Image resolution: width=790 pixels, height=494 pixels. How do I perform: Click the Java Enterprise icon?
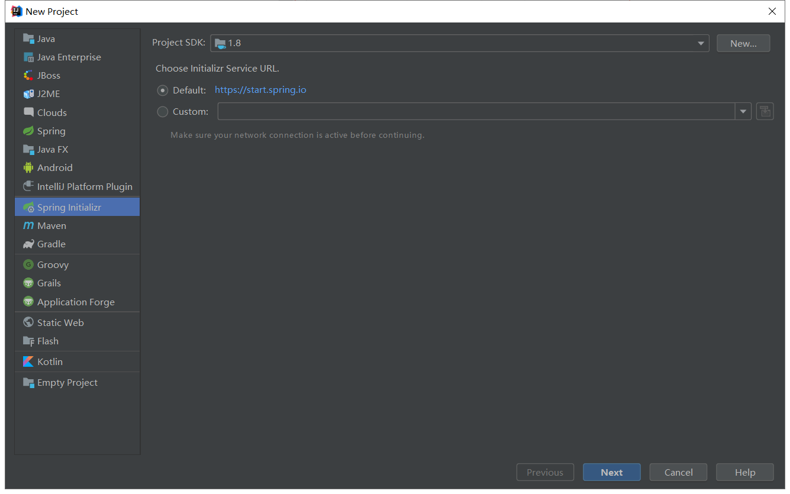tap(28, 57)
